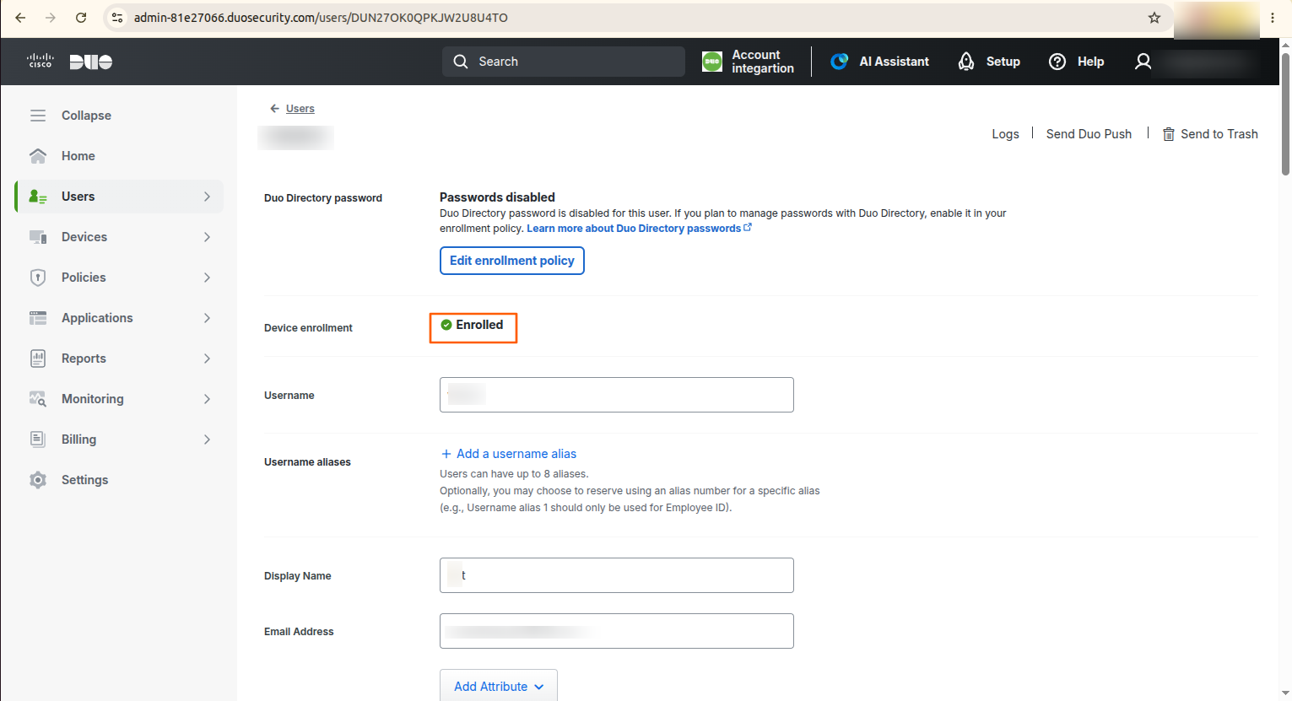Expand the Devices submenu chevron
Viewport: 1292px width, 701px height.
[207, 237]
